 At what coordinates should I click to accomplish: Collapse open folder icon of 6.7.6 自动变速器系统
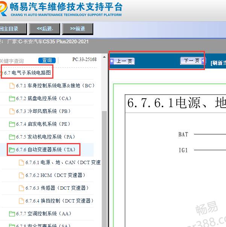pyautogui.click(x=12, y=150)
